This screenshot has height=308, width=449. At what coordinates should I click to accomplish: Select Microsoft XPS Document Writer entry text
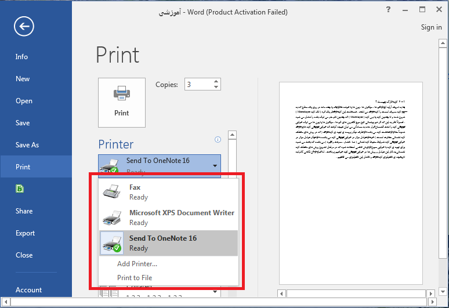[182, 218]
